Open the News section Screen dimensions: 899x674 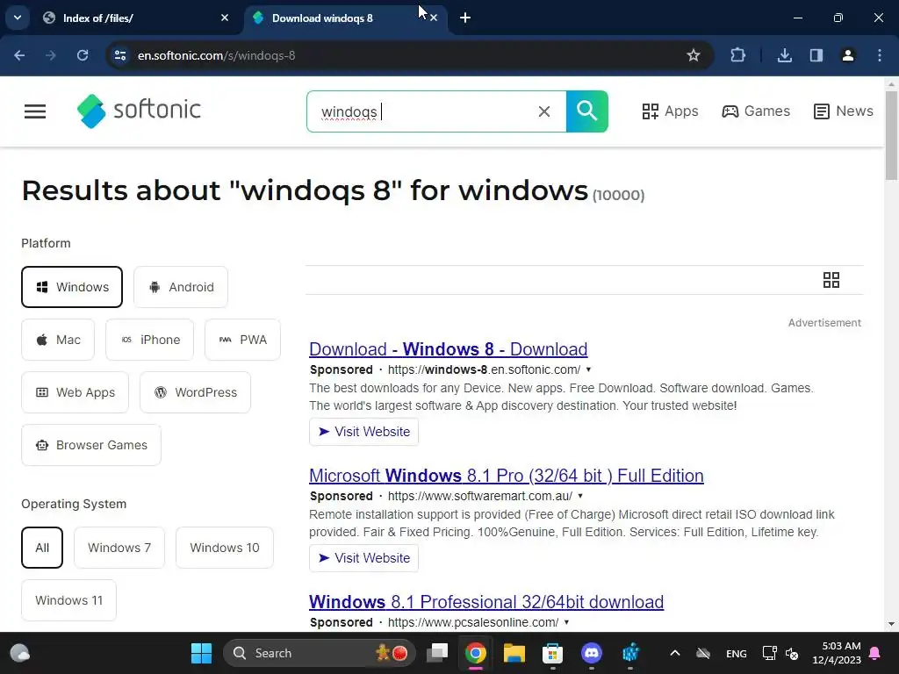click(x=844, y=111)
